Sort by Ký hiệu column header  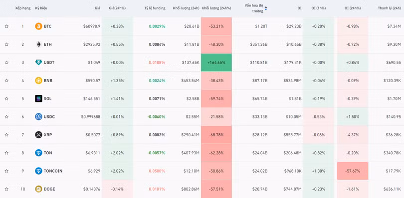tap(41, 8)
